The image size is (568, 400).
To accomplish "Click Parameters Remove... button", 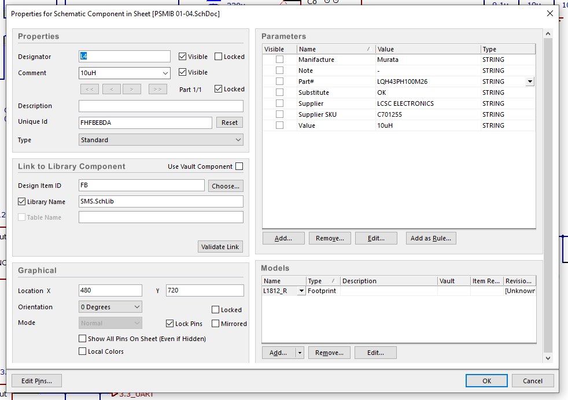I will click(330, 238).
